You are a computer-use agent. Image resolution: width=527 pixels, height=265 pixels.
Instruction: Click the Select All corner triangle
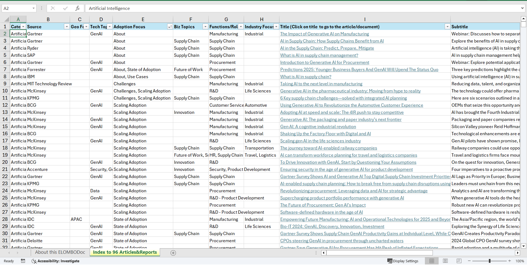7,19
